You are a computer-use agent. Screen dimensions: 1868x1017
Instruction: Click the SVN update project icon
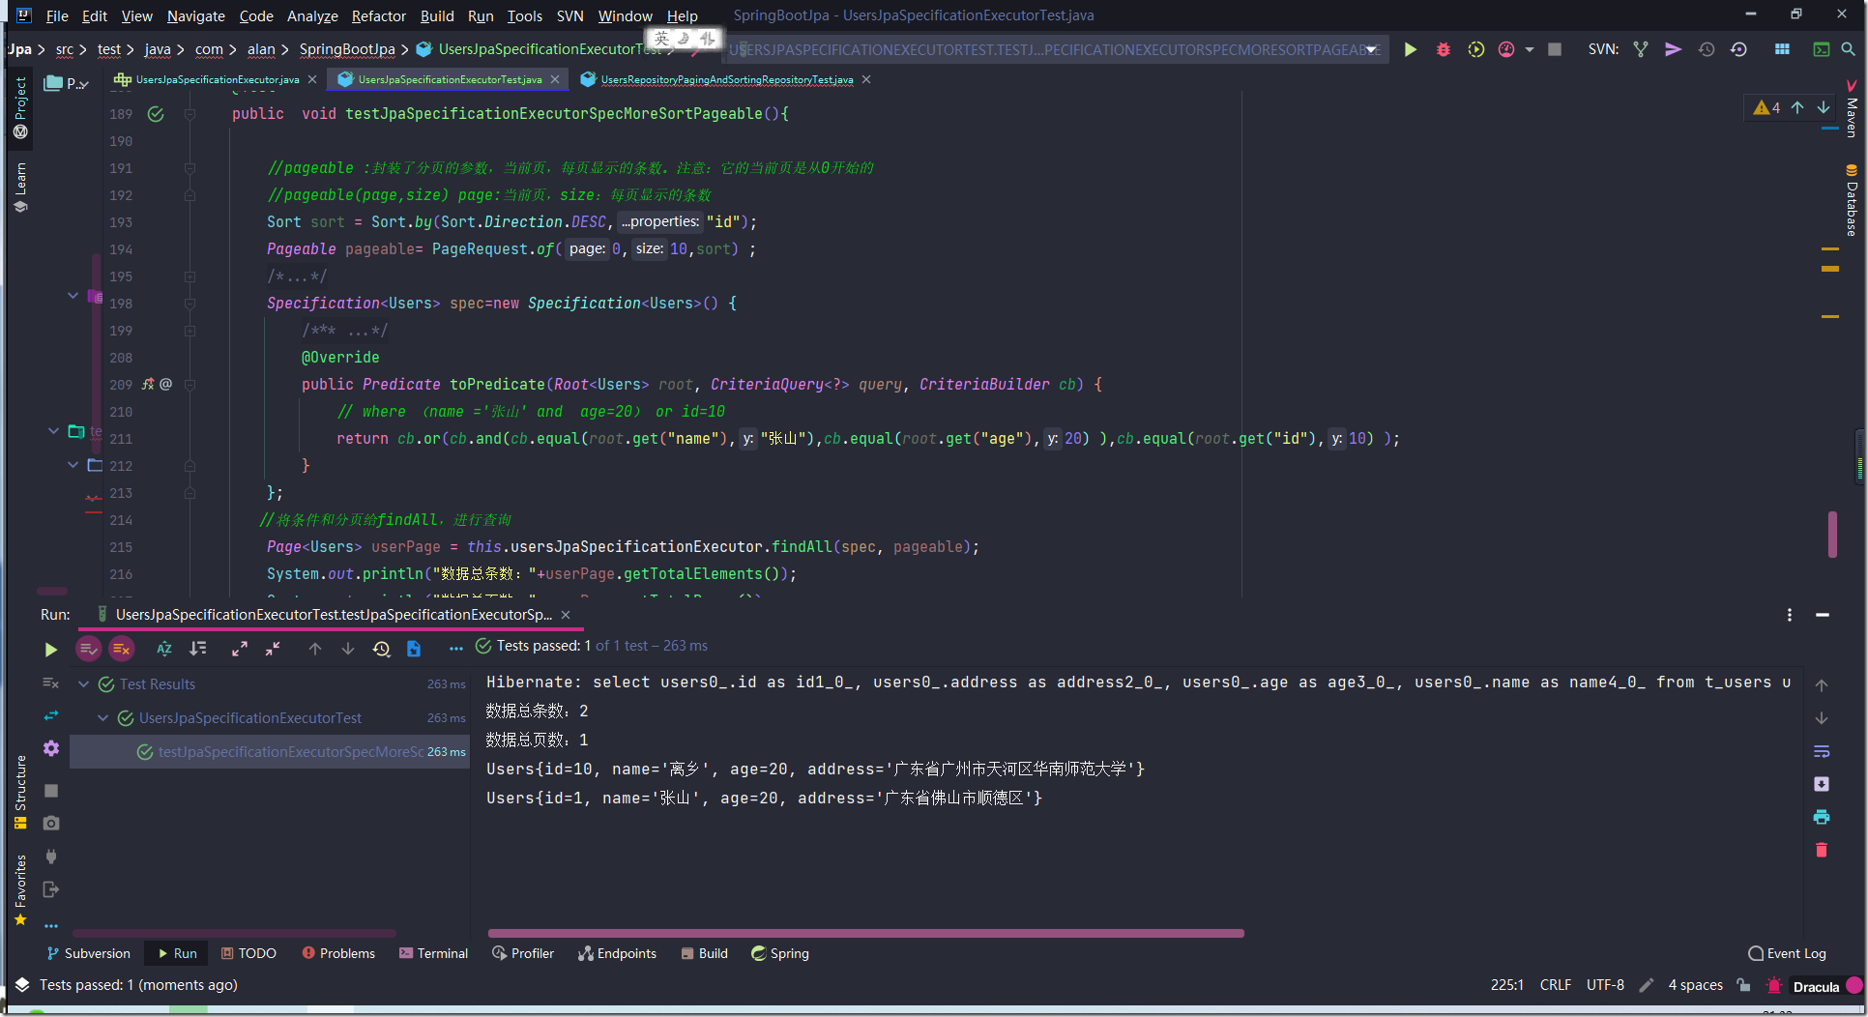click(1641, 49)
